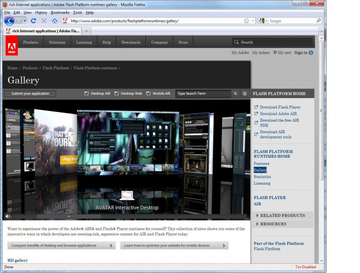Open the address bar history dropdown
Image resolution: width=360 pixels, height=273 pixels.
click(253, 21)
